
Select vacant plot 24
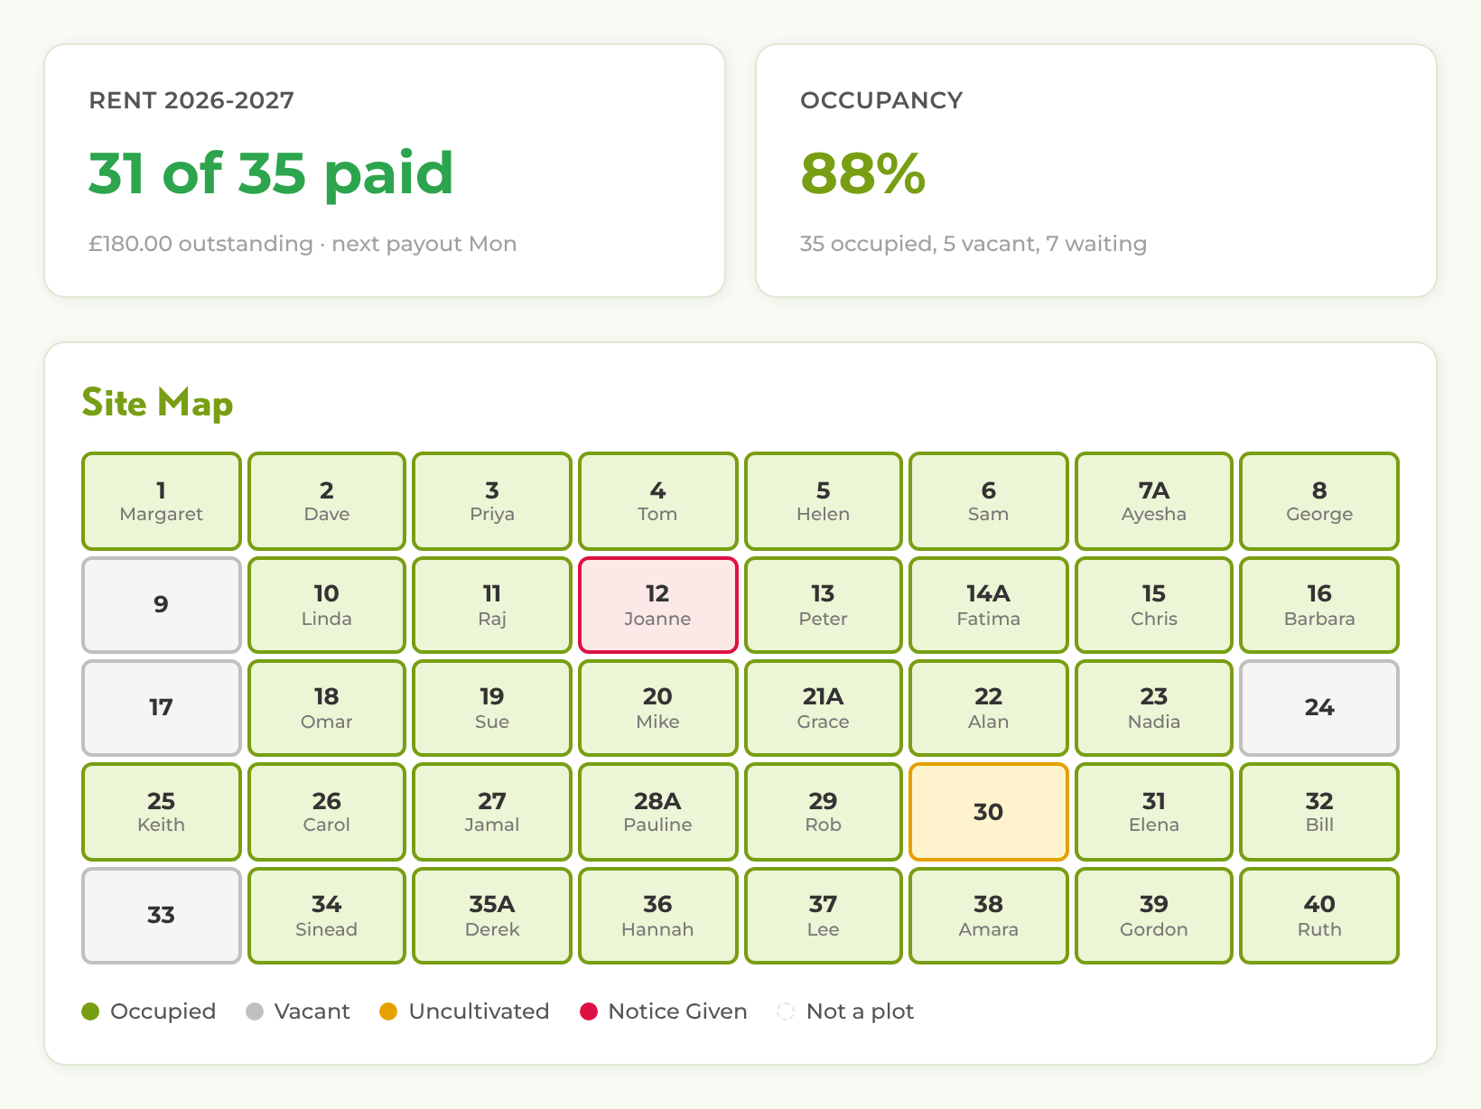coord(1319,708)
